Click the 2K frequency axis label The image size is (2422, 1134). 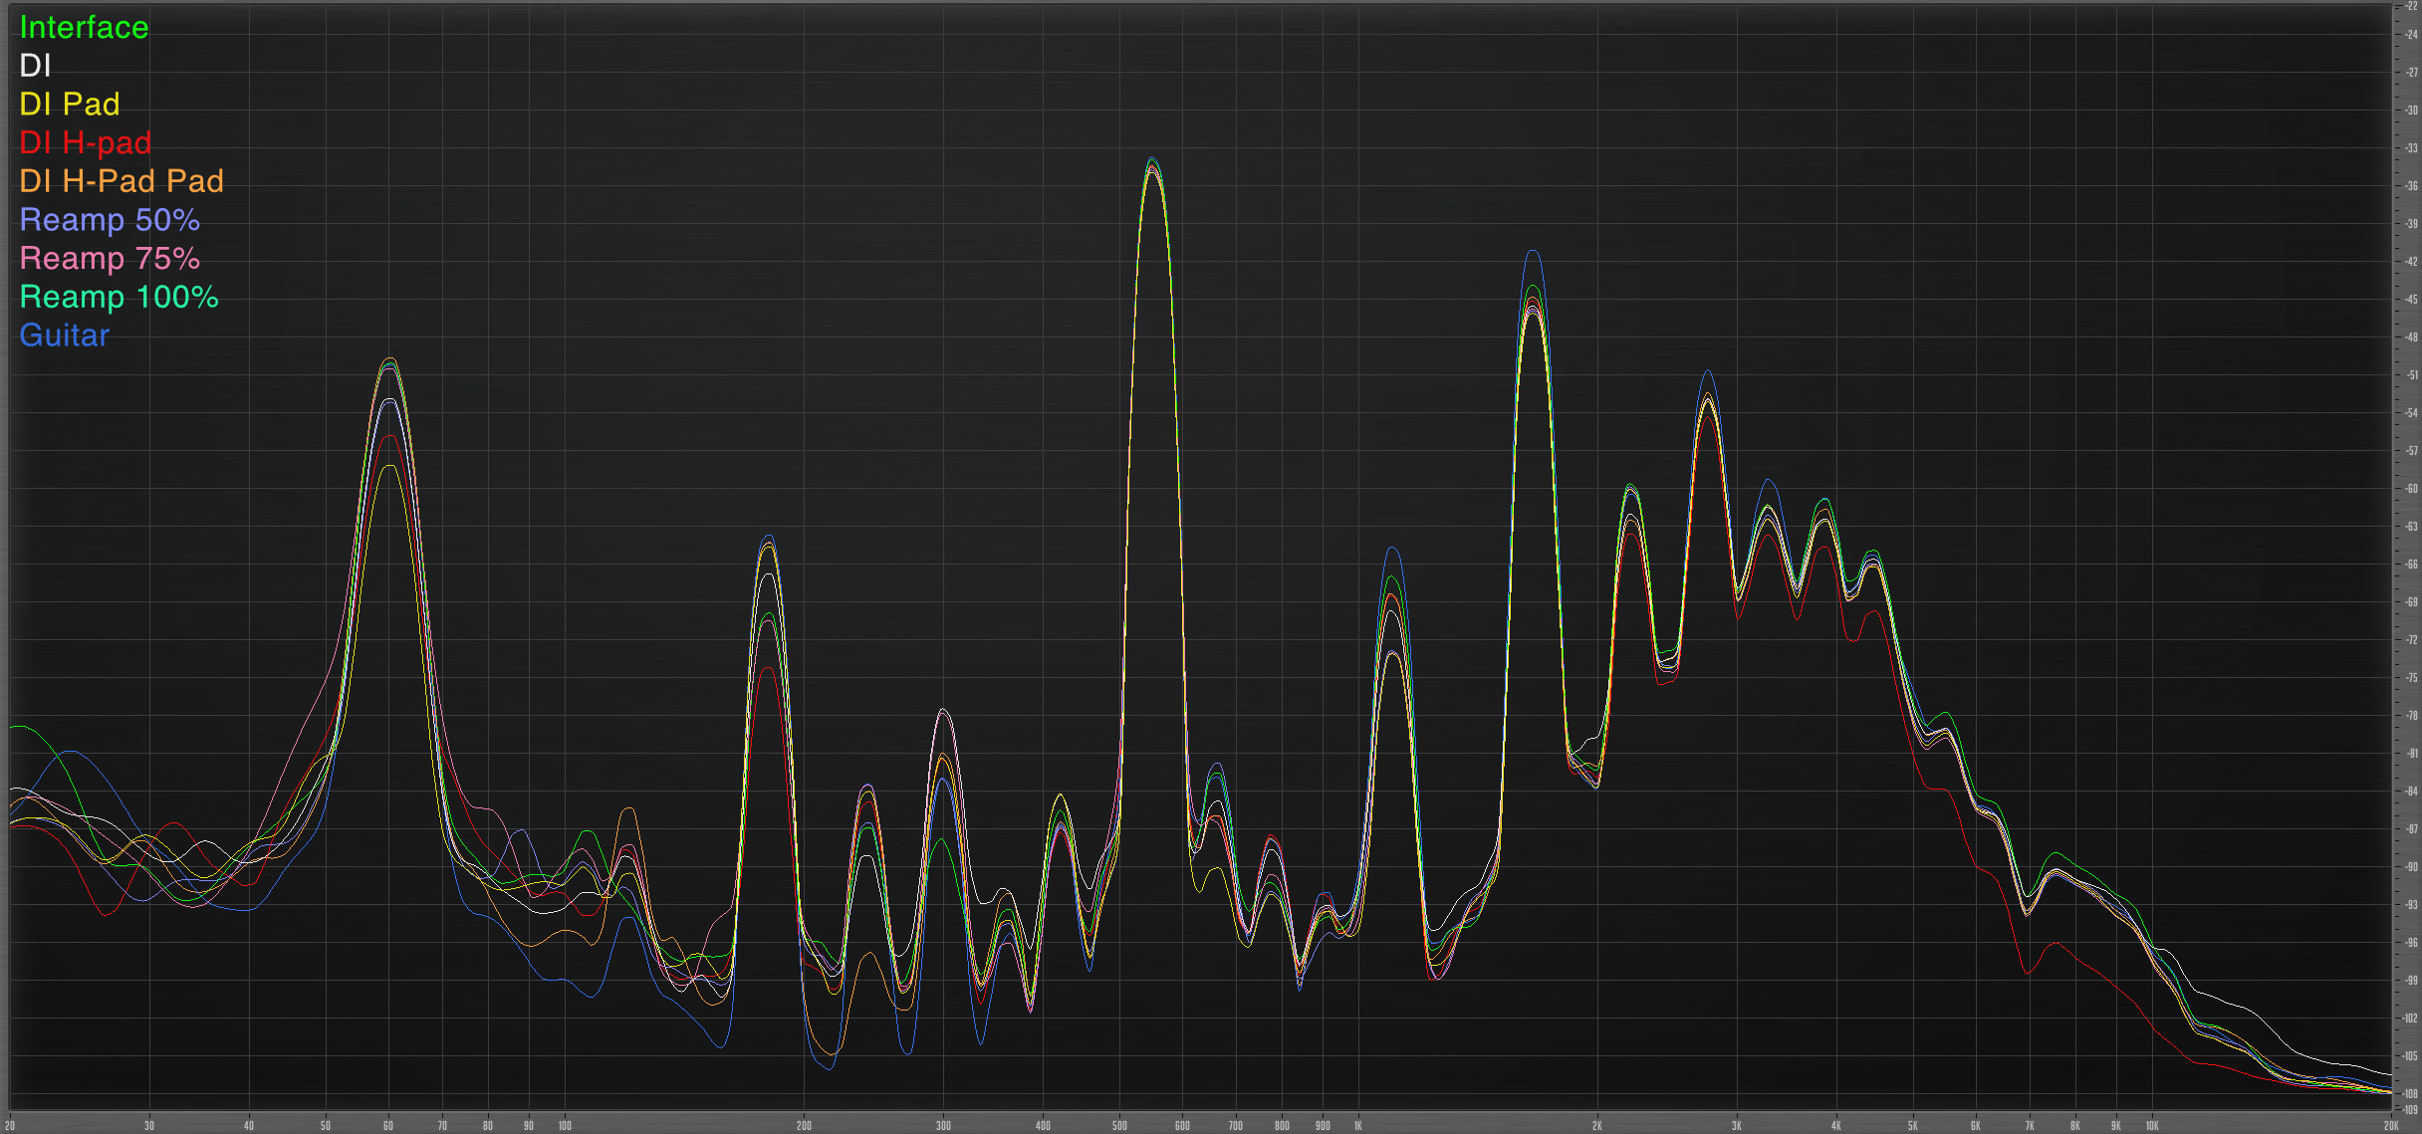click(1596, 1126)
